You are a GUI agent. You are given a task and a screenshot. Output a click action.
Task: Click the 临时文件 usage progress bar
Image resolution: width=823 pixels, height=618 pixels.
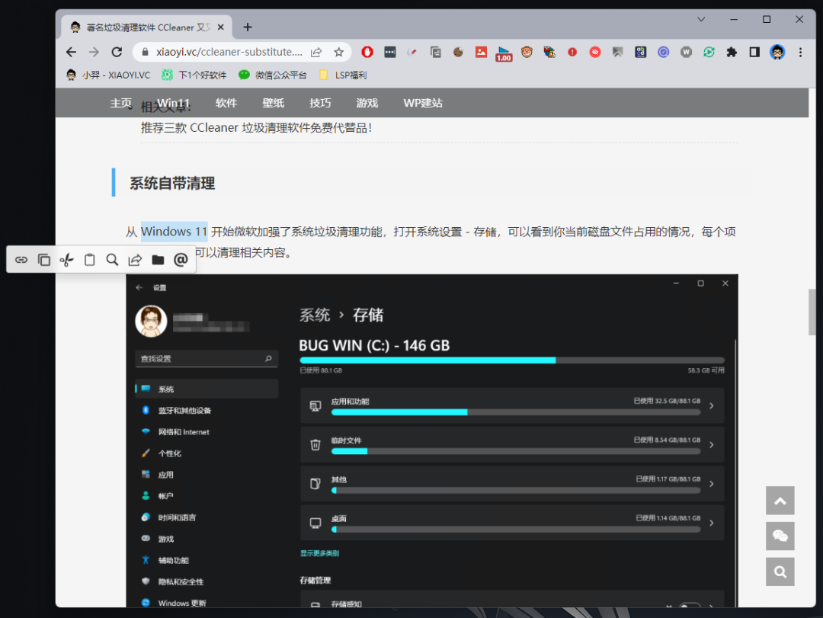point(516,452)
